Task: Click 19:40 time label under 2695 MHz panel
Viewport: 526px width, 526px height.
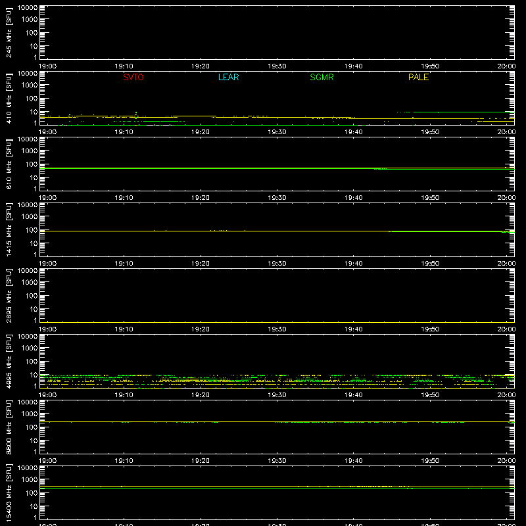Action: point(353,329)
